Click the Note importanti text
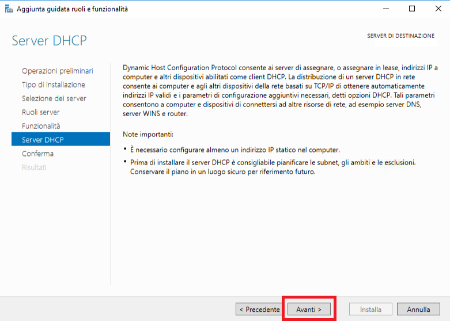The image size is (450, 321). 148,134
